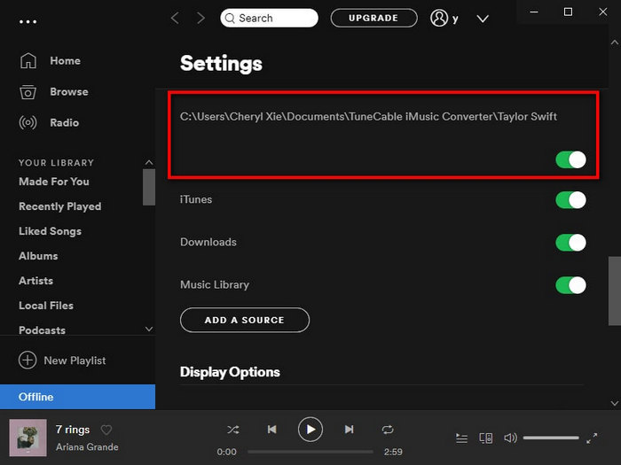Click settings scroll up arrow
The width and height of the screenshot is (621, 465).
coord(615,42)
